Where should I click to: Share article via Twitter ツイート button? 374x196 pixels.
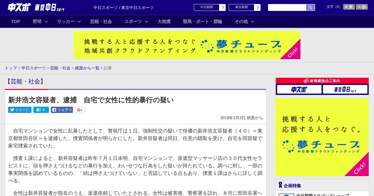[x=20, y=110]
